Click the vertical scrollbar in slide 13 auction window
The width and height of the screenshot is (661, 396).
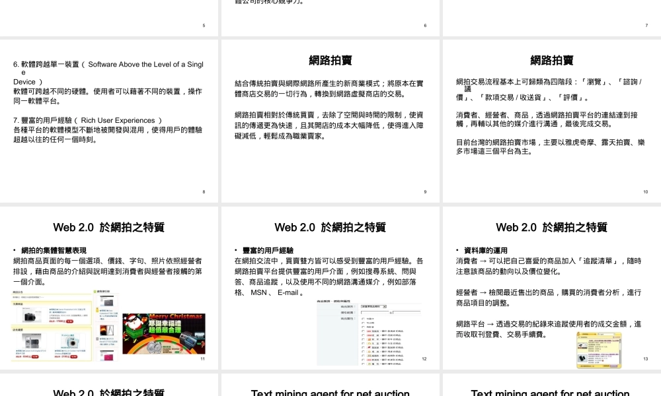pyautogui.click(x=619, y=353)
